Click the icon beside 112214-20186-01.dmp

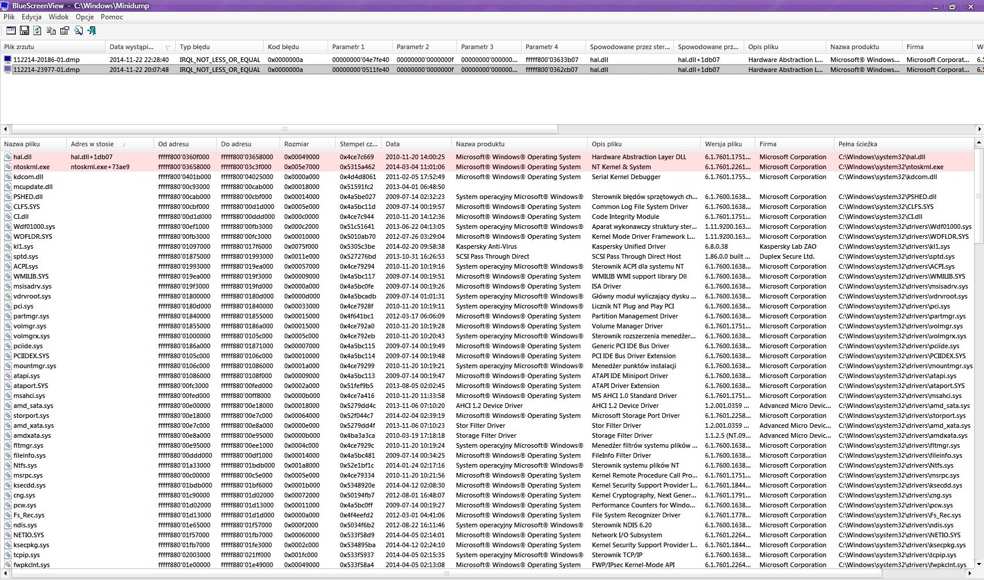pos(8,60)
